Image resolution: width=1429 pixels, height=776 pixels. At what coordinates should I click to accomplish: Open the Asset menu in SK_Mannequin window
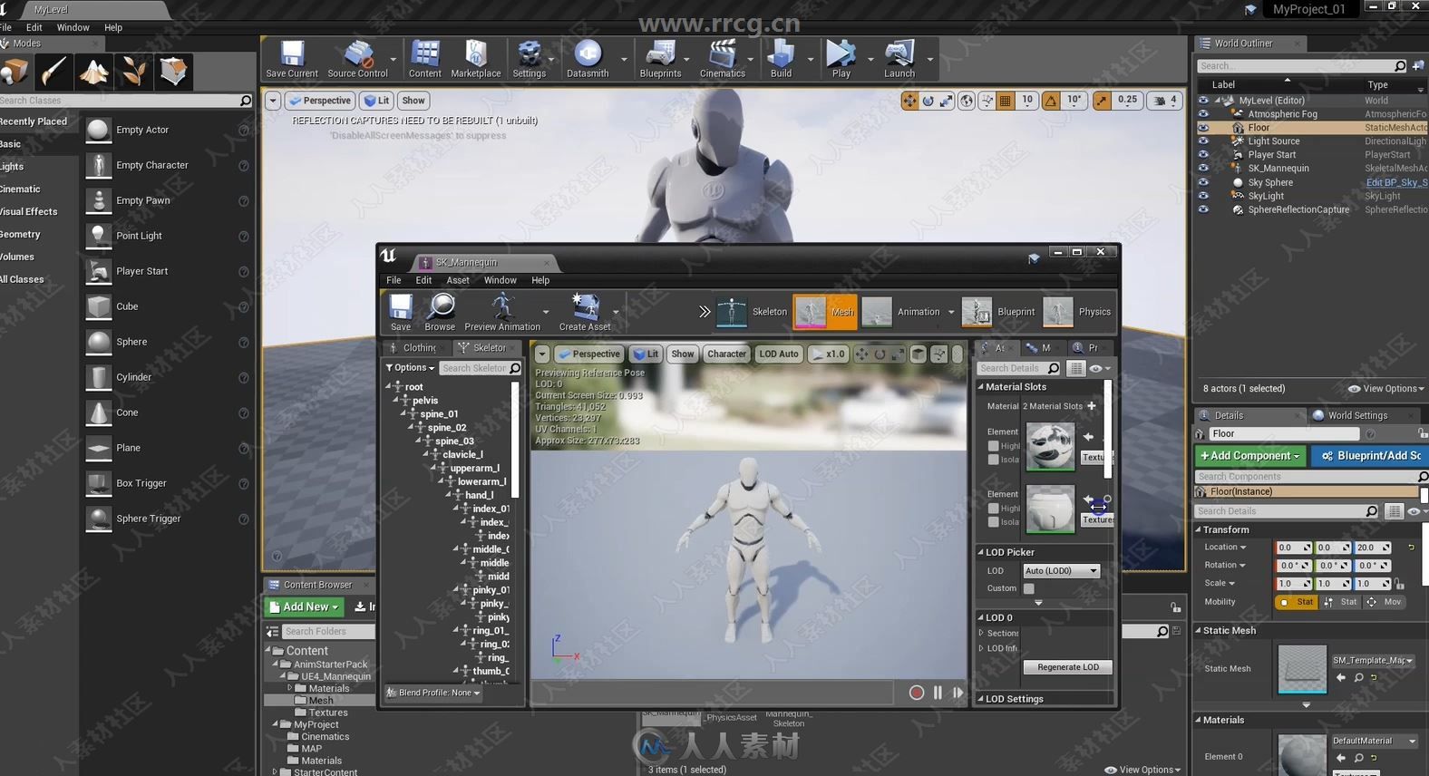(458, 280)
